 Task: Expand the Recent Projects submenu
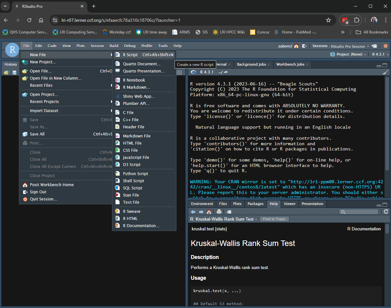pyautogui.click(x=66, y=101)
